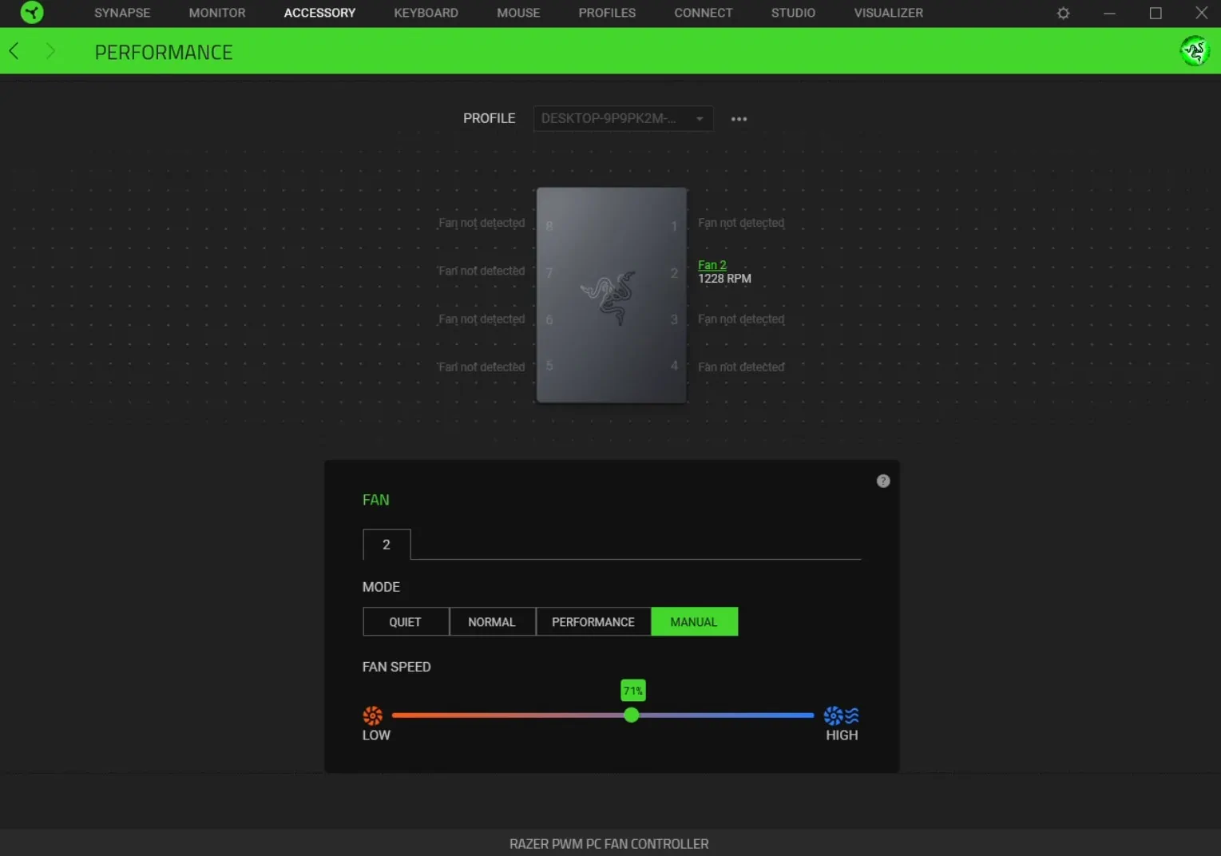The height and width of the screenshot is (856, 1221).
Task: Open the VISUALIZER tab
Action: 888,13
